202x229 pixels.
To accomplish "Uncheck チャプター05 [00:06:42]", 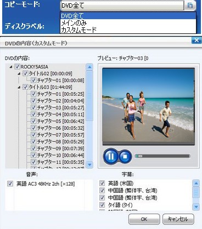I will coord(33,121).
